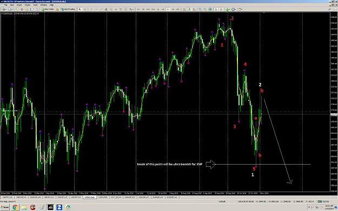Viewport: 338px width, 211px height.
Task: Open the Templates dropdown
Action: pyautogui.click(x=240, y=9)
